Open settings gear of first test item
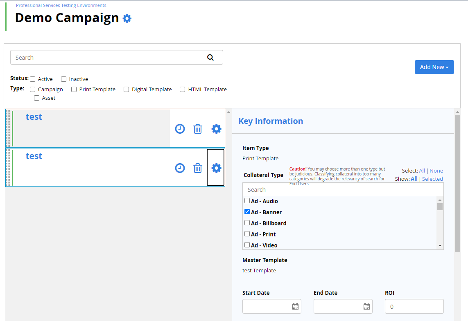This screenshot has width=468, height=321. [216, 129]
